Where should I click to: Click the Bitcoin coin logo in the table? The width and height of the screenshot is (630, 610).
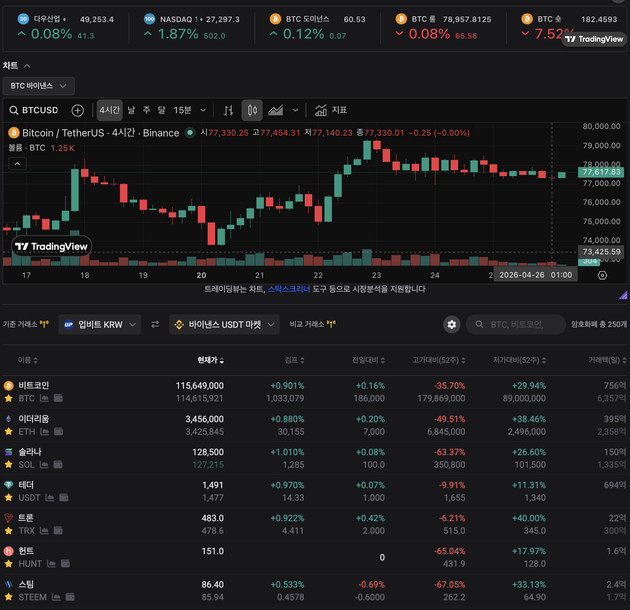[9, 386]
